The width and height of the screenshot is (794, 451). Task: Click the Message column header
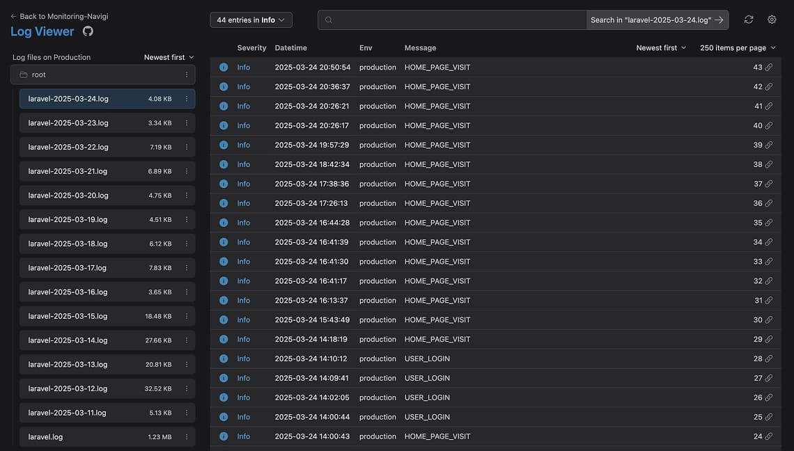(x=420, y=47)
